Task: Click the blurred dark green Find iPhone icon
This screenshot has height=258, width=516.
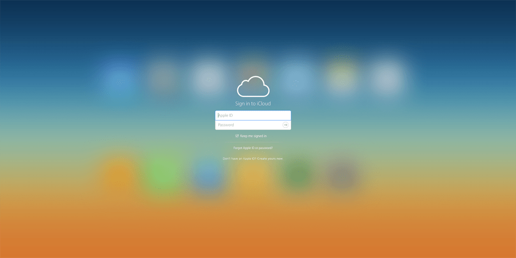Action: [297, 175]
